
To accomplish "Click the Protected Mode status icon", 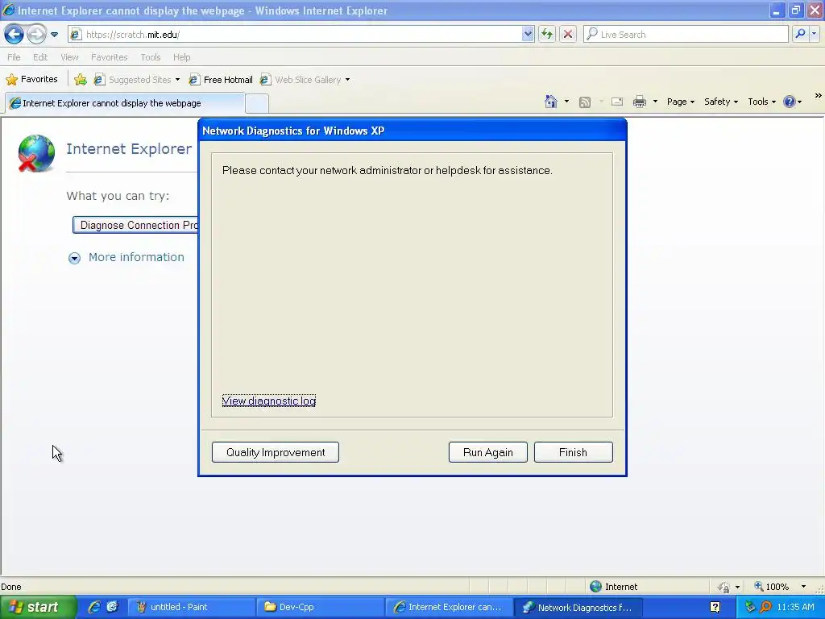I will click(724, 587).
